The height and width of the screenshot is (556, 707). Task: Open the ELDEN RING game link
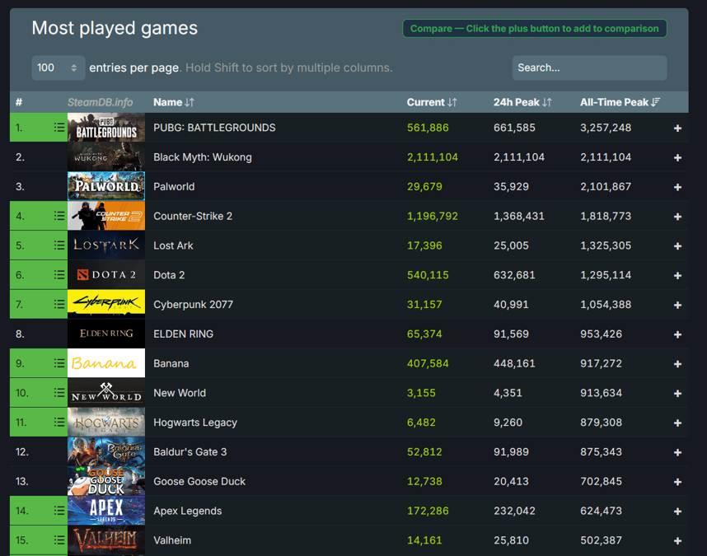183,334
